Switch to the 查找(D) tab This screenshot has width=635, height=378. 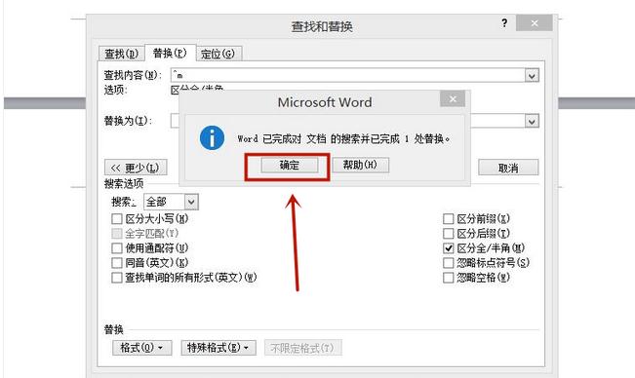click(122, 54)
